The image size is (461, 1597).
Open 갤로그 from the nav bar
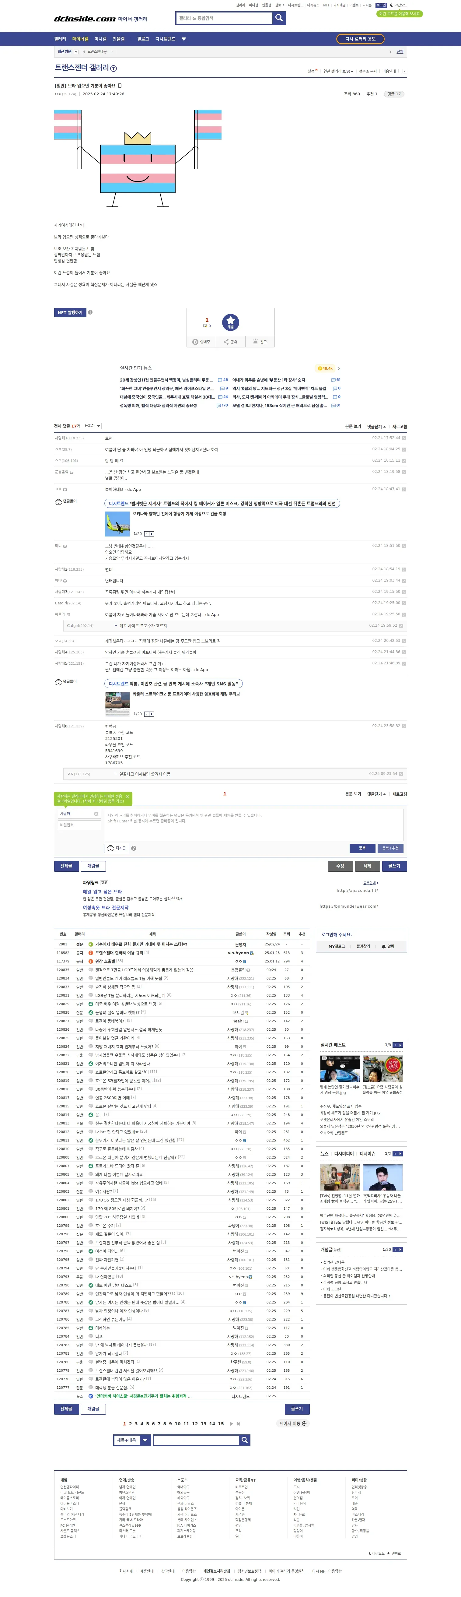[143, 39]
